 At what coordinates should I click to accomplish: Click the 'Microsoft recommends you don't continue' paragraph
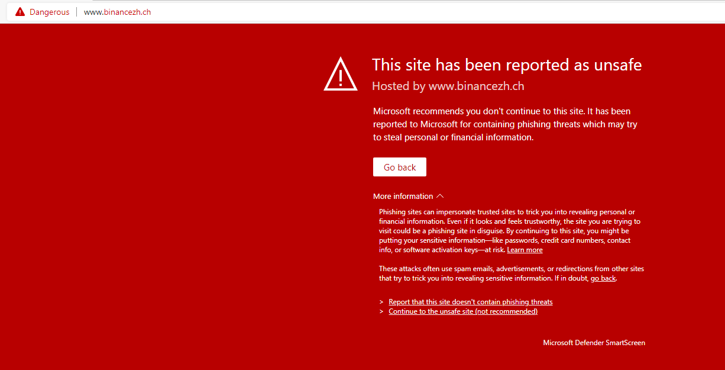click(506, 124)
